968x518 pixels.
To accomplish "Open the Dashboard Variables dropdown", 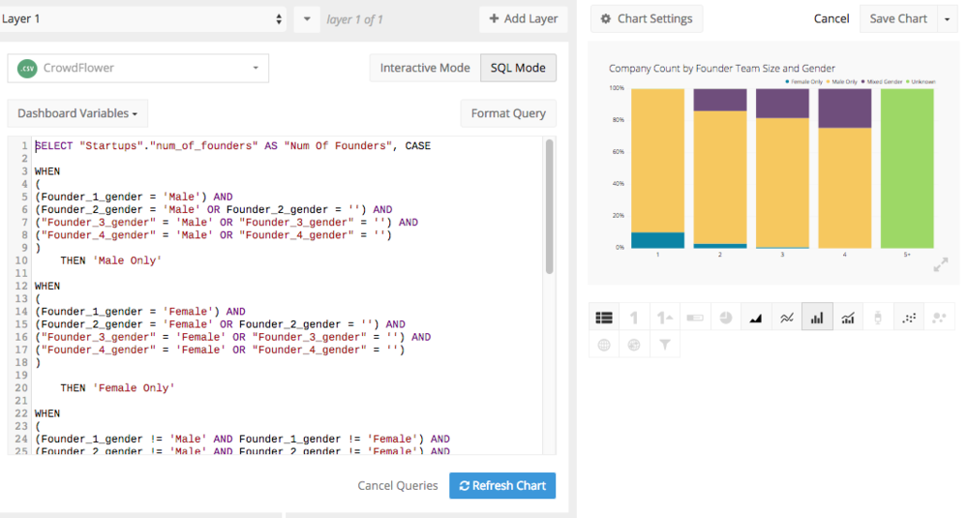I will pyautogui.click(x=77, y=113).
